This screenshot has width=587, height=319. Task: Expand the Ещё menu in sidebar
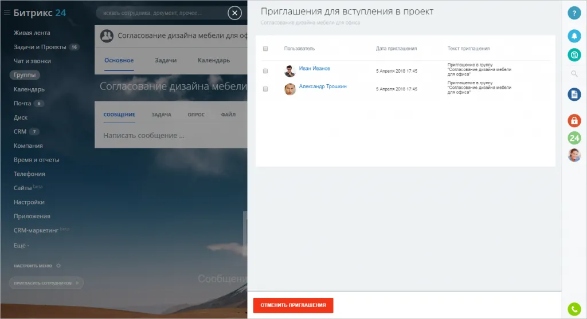click(x=22, y=245)
